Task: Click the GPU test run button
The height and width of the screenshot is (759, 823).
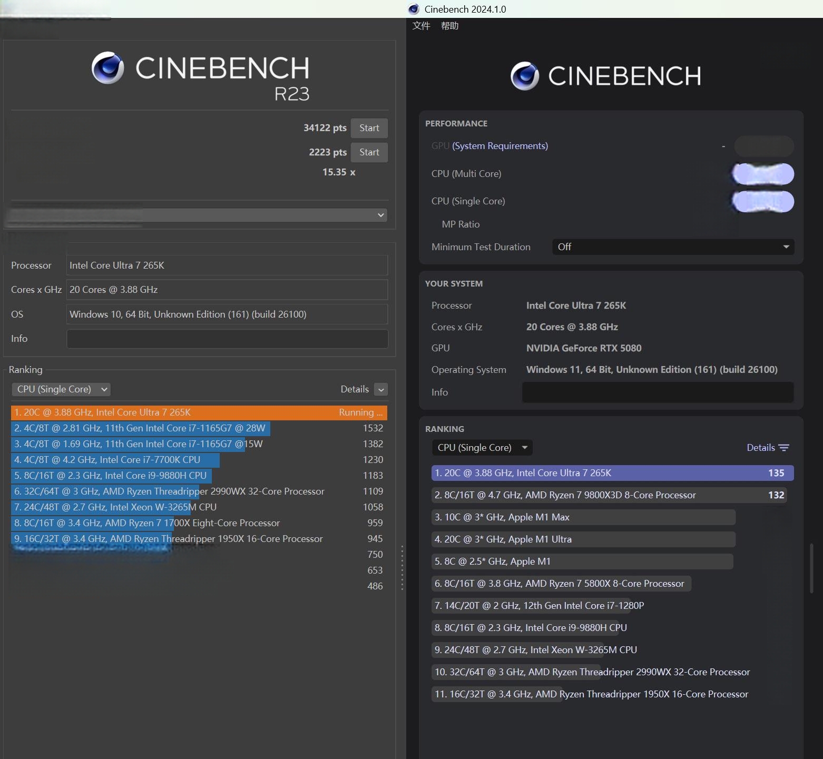Action: point(764,146)
